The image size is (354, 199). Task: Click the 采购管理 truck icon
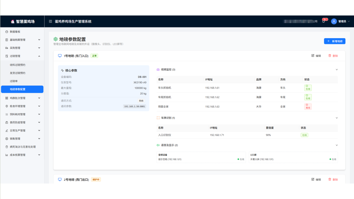coord(7,48)
